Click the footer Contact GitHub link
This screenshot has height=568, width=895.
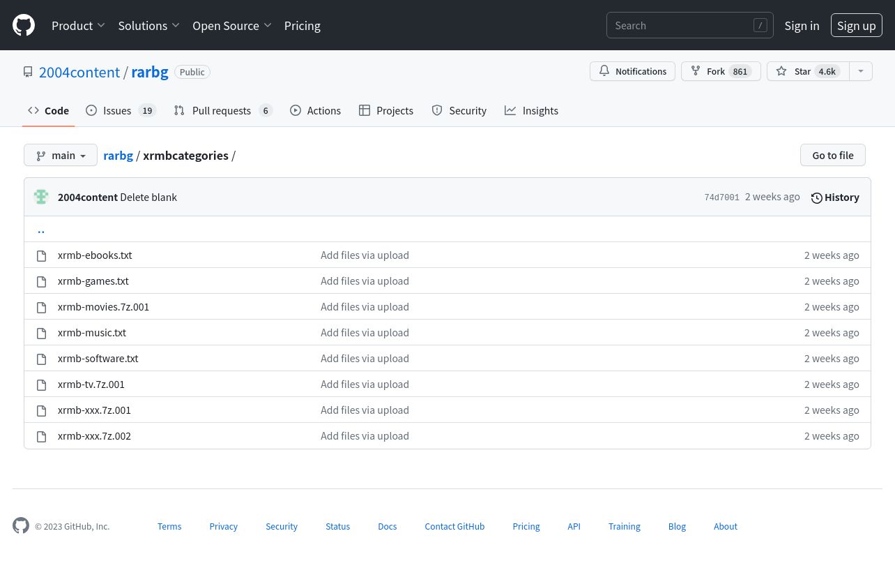point(454,526)
